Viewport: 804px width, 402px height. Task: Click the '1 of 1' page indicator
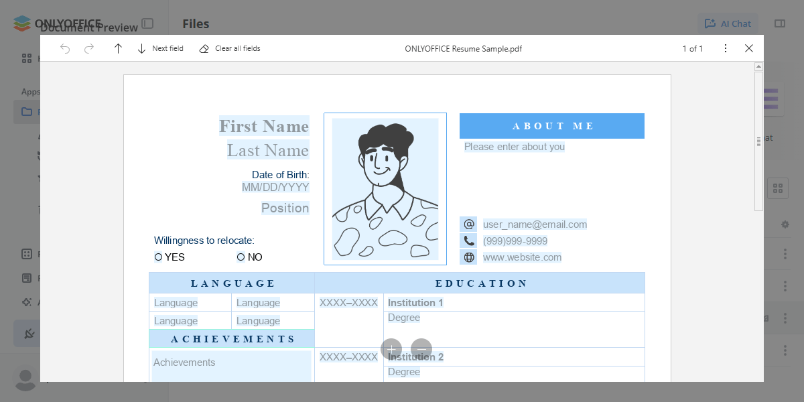692,48
